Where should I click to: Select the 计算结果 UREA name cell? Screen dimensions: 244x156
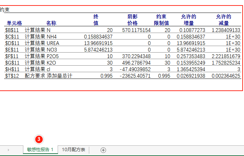(x=42, y=43)
